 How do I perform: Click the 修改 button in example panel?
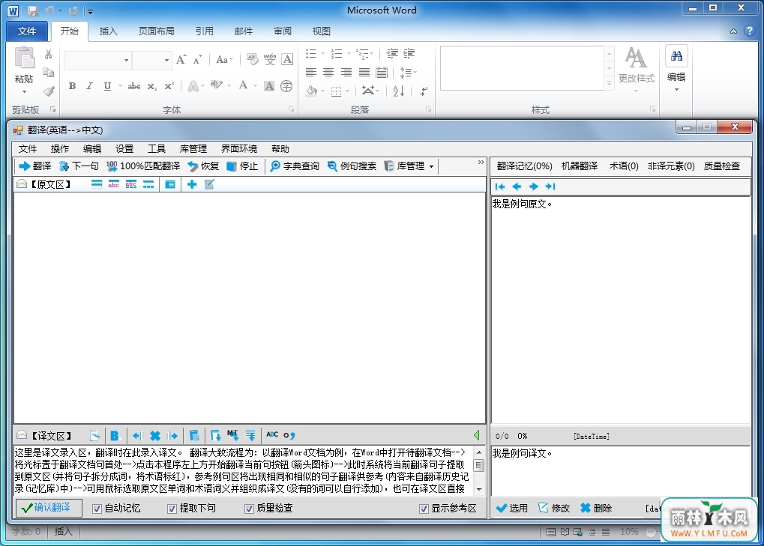(x=554, y=508)
